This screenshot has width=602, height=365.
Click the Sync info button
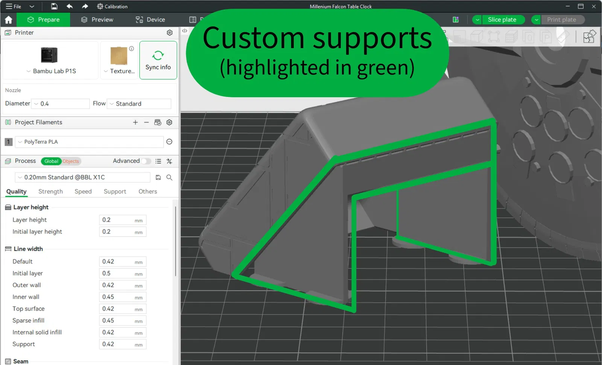point(158,60)
